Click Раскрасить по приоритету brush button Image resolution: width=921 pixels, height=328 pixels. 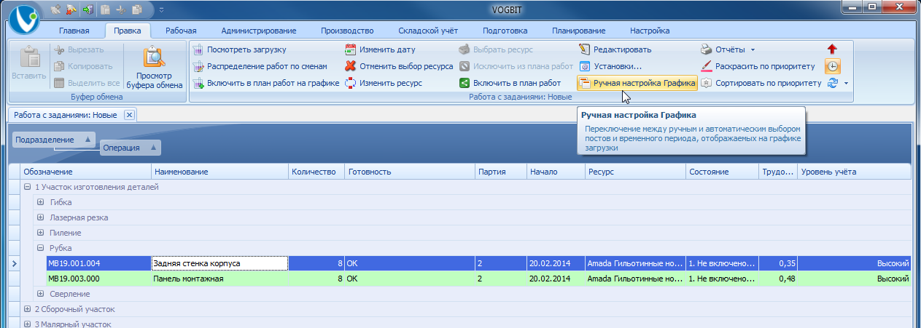coord(757,66)
